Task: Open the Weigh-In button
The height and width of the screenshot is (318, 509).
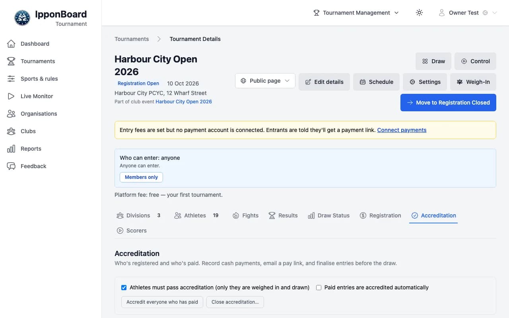Action: coord(473,82)
